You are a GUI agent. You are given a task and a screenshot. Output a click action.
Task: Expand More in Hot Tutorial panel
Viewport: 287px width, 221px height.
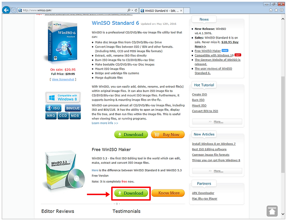[x=217, y=122]
